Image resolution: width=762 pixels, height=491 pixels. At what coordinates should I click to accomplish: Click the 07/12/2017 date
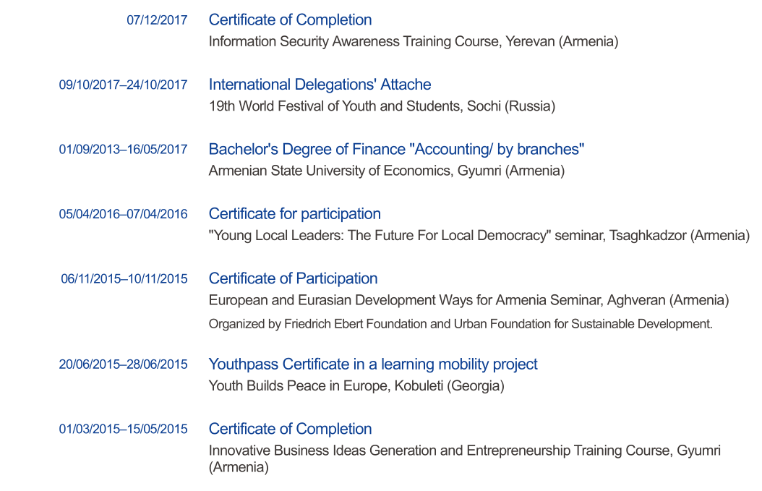pos(157,20)
